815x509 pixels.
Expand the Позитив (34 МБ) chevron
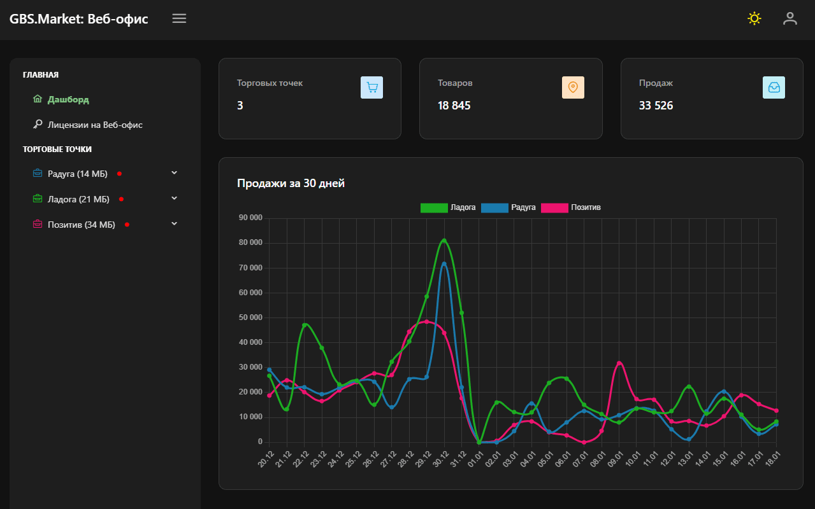[175, 224]
